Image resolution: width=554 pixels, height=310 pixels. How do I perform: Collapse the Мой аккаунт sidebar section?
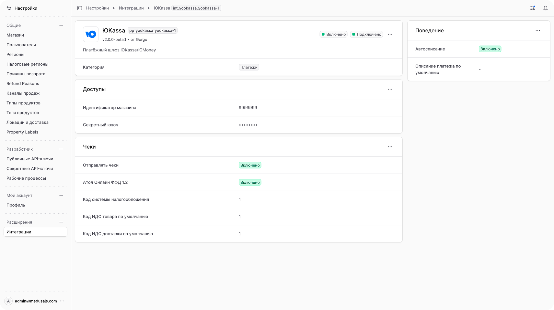click(x=61, y=195)
